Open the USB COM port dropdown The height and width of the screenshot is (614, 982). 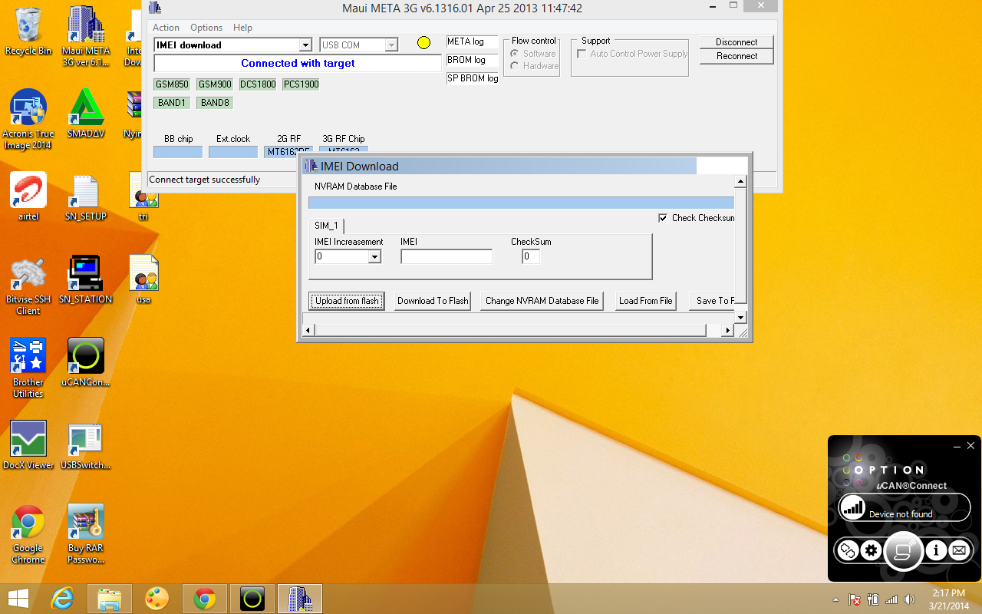(391, 45)
